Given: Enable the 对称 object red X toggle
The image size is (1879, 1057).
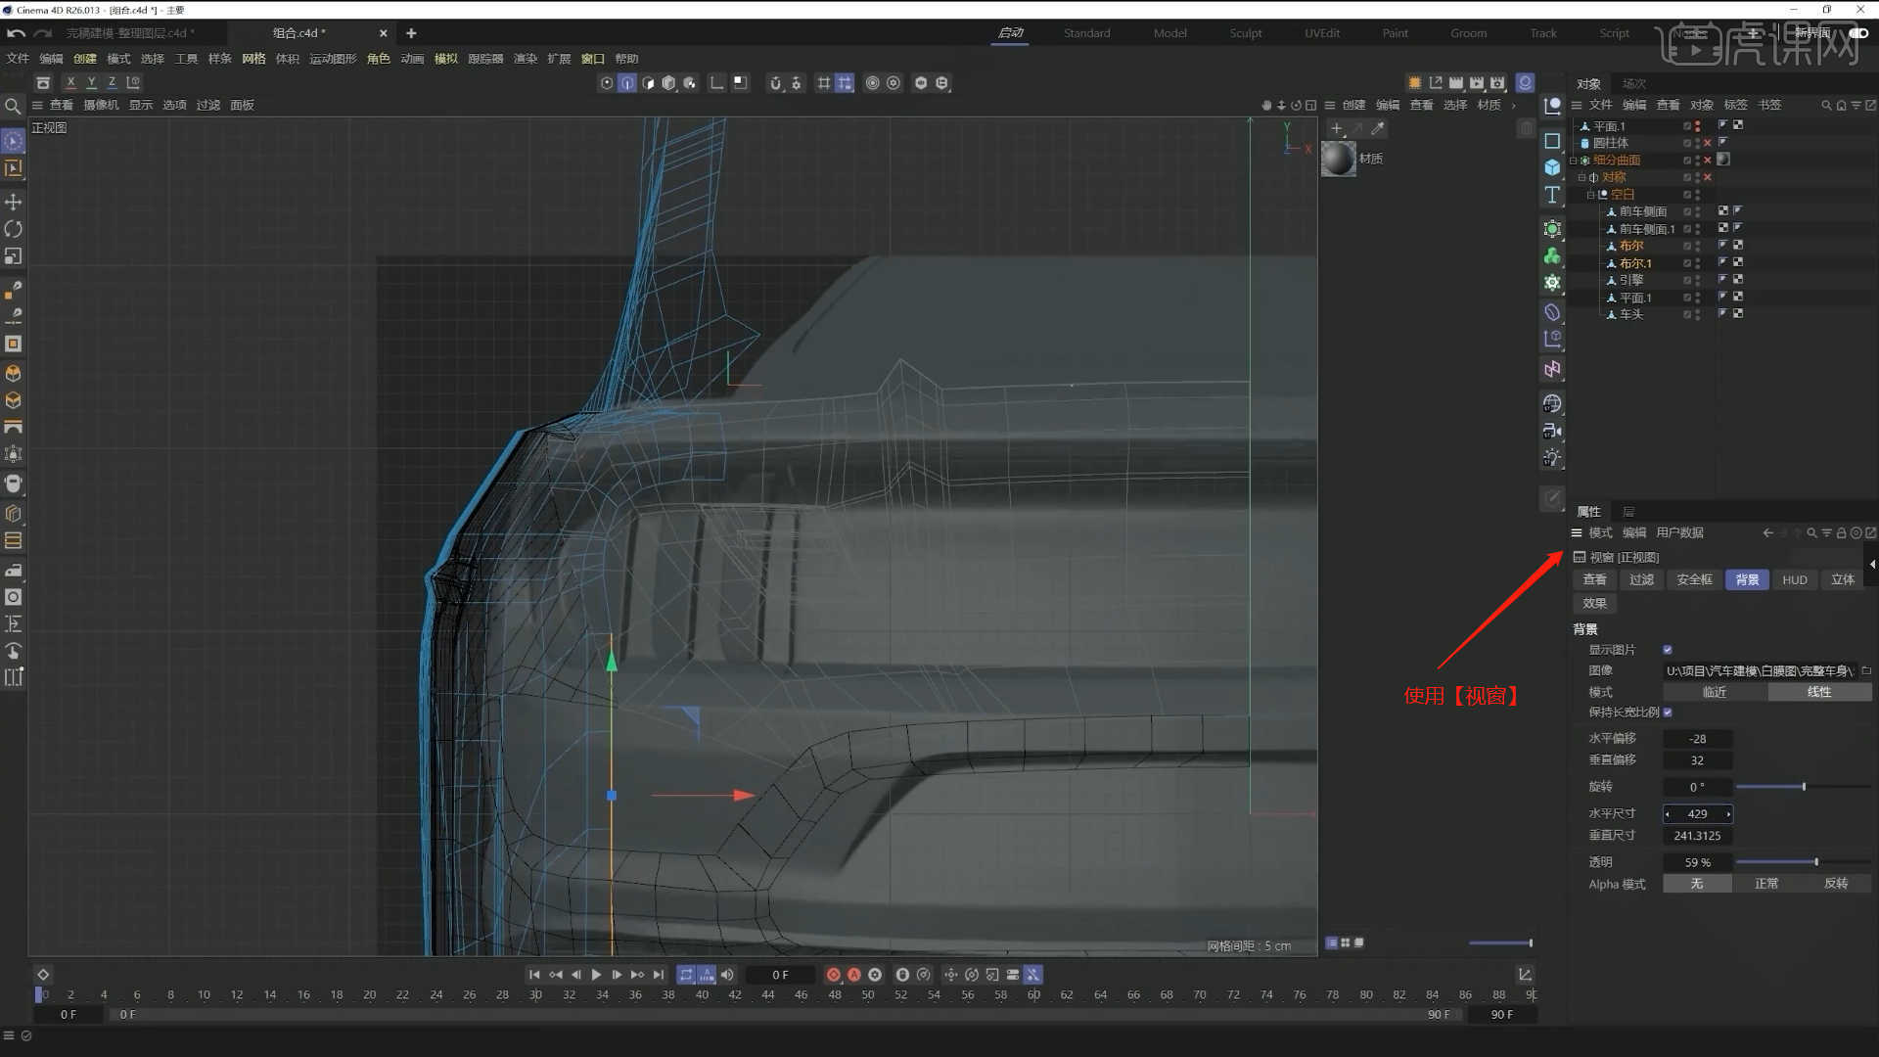Looking at the screenshot, I should (x=1708, y=177).
